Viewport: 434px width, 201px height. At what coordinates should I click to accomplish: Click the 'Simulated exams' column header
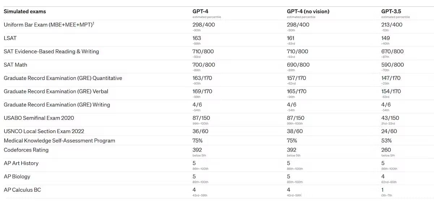tap(25, 12)
